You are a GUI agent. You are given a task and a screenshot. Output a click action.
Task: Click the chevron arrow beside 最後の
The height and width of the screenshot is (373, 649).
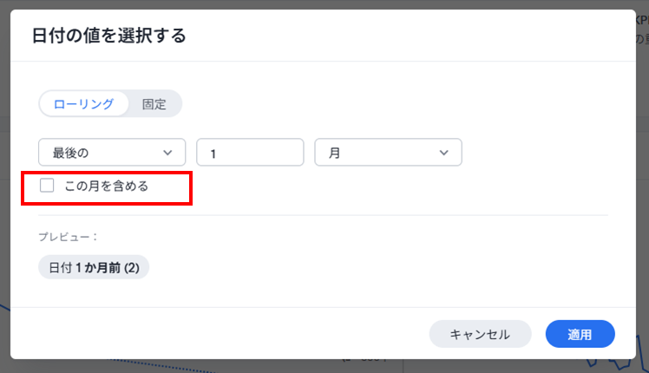(167, 153)
